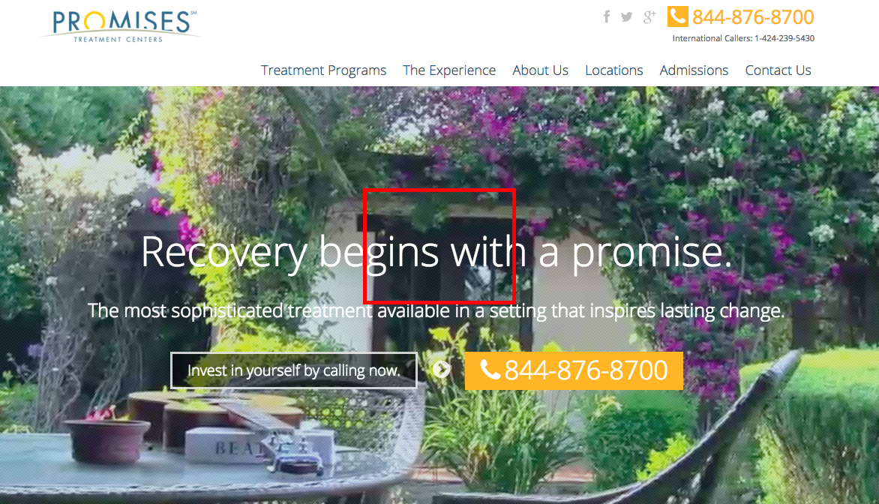Image resolution: width=879 pixels, height=504 pixels.
Task: Click the International Callers phone number
Action: 784,39
